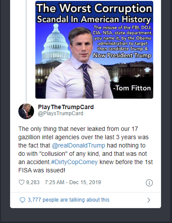
Task: Open the PlayTheTrumpCard display name
Action: click(66, 107)
